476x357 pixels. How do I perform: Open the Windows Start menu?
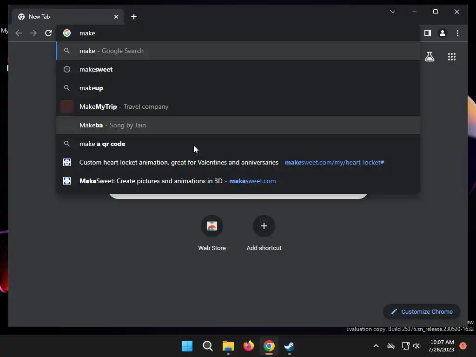pos(187,346)
